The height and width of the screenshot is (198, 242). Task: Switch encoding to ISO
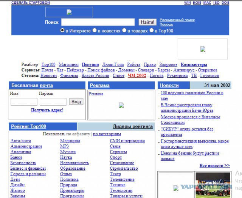[x=216, y=3]
